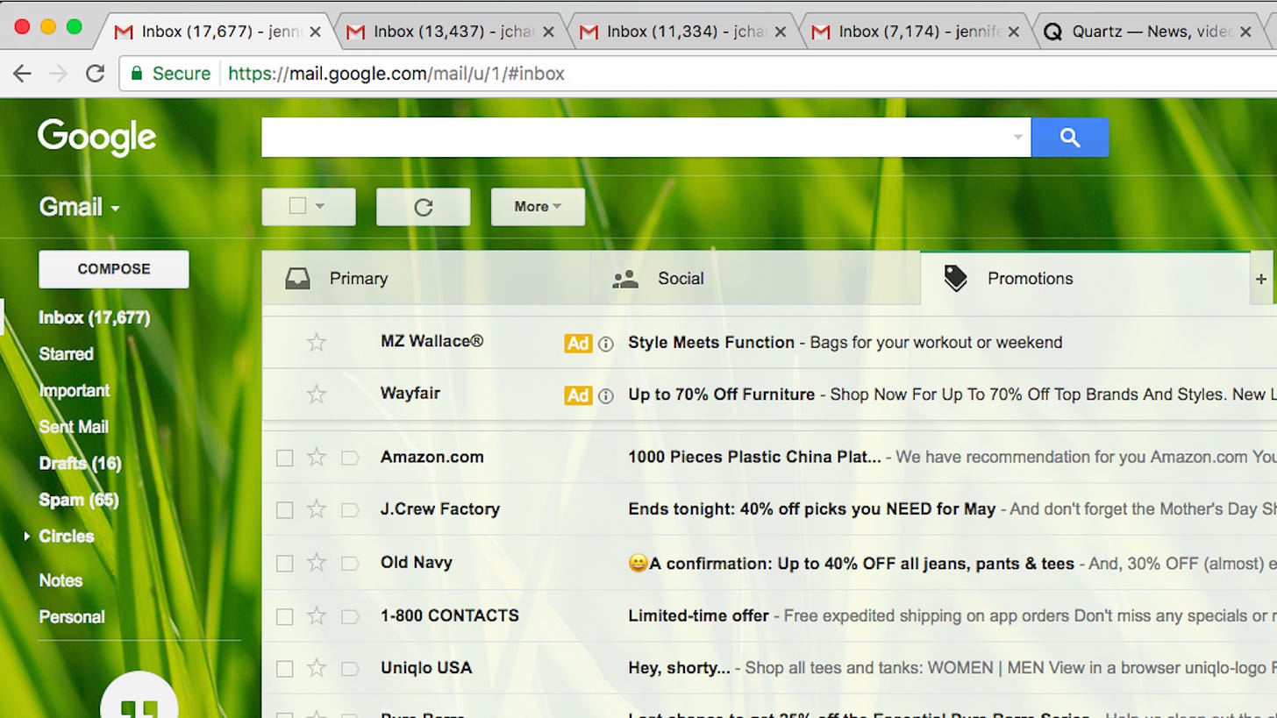Image resolution: width=1277 pixels, height=718 pixels.
Task: Open info icon beside Wayfair ad
Action: [605, 395]
